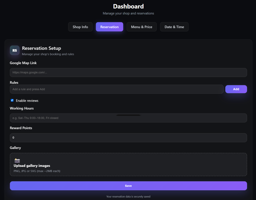Click the Upload gallery images text

pyautogui.click(x=32, y=166)
